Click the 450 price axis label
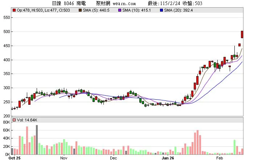254x162 pixels. coord(7,46)
